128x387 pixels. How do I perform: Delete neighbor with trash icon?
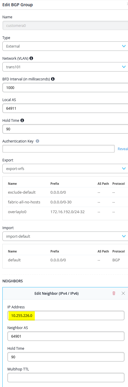[x=114, y=293]
